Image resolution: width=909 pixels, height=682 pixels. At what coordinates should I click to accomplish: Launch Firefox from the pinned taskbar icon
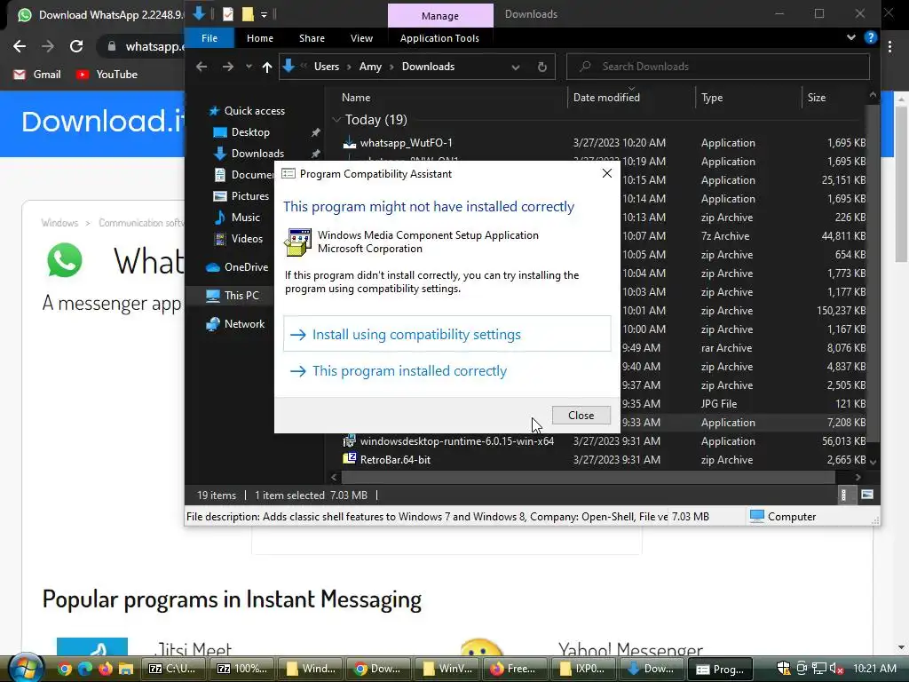click(x=106, y=669)
